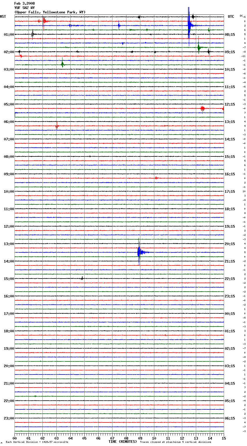
Task: Click the Upper Falls, Yellowstone Park location label
Action: pos(50,12)
